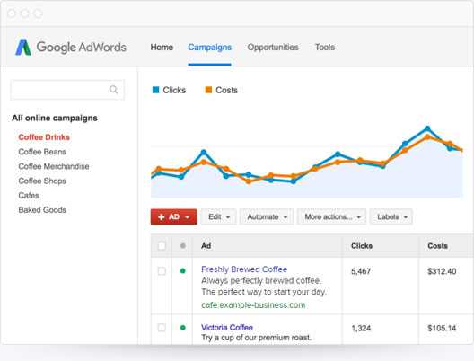474x361 pixels.
Task: Click 'The perfect way to start your day.' text
Action: 264,292
